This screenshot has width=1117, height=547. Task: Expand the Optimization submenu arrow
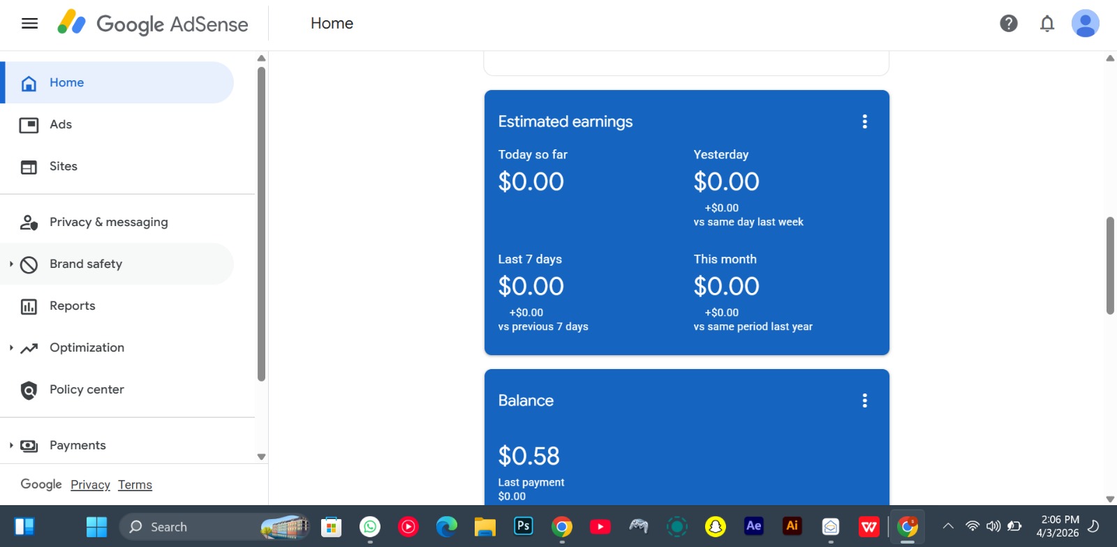point(11,347)
